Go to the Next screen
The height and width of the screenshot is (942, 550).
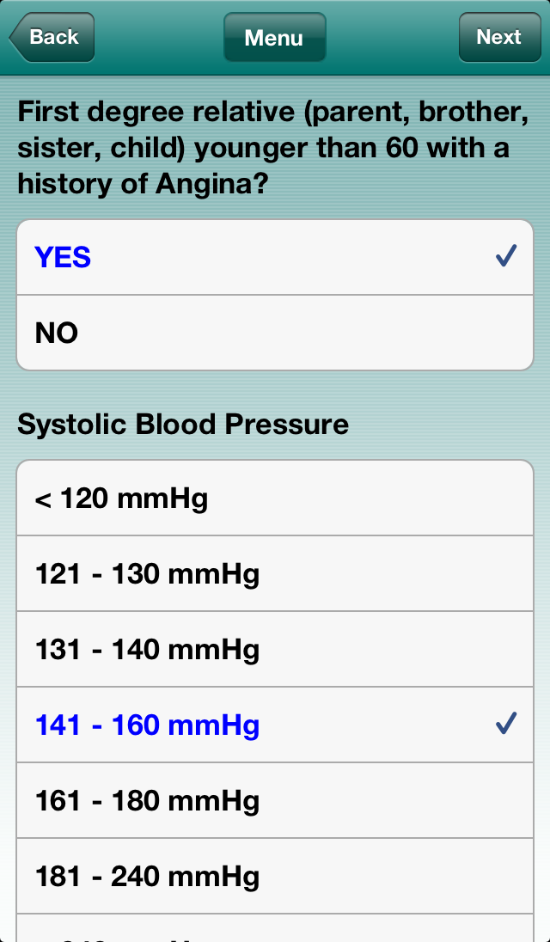coord(499,38)
